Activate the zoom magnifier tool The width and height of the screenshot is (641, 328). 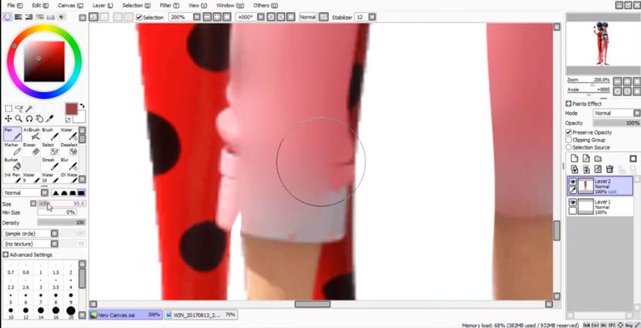tap(19, 119)
